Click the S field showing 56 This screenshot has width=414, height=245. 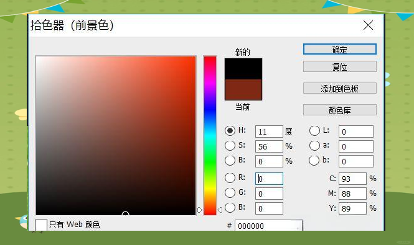coord(269,146)
